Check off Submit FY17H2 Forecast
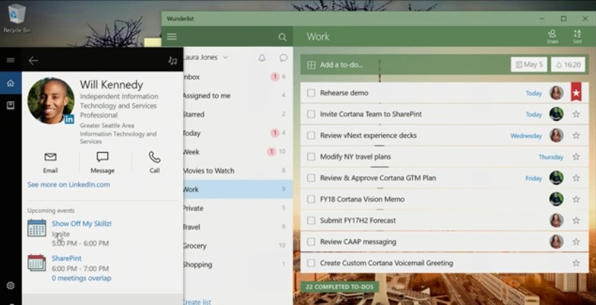 [x=311, y=220]
